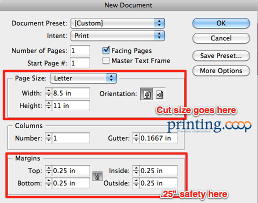Click the Columns Number stepper arrows
This screenshot has width=258, height=203.
[48, 138]
